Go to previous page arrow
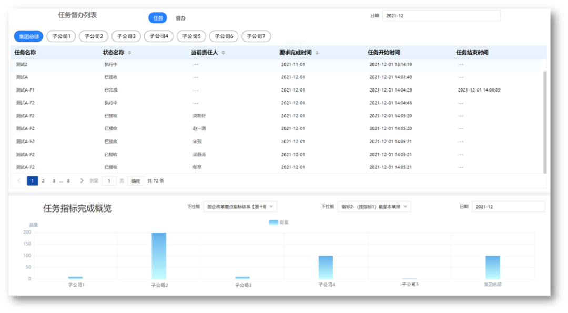568x313 pixels. tap(19, 181)
